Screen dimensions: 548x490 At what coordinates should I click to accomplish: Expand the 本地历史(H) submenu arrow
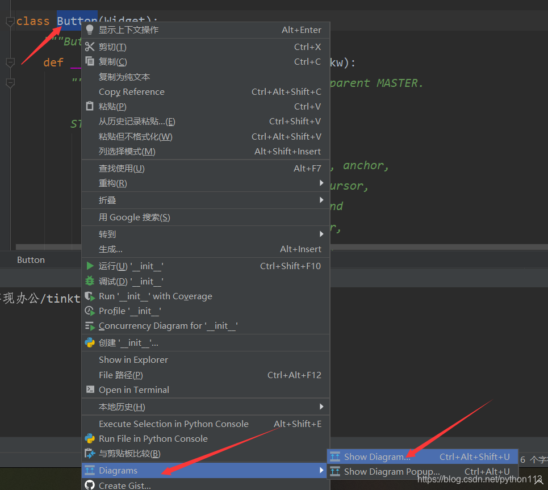(x=321, y=407)
